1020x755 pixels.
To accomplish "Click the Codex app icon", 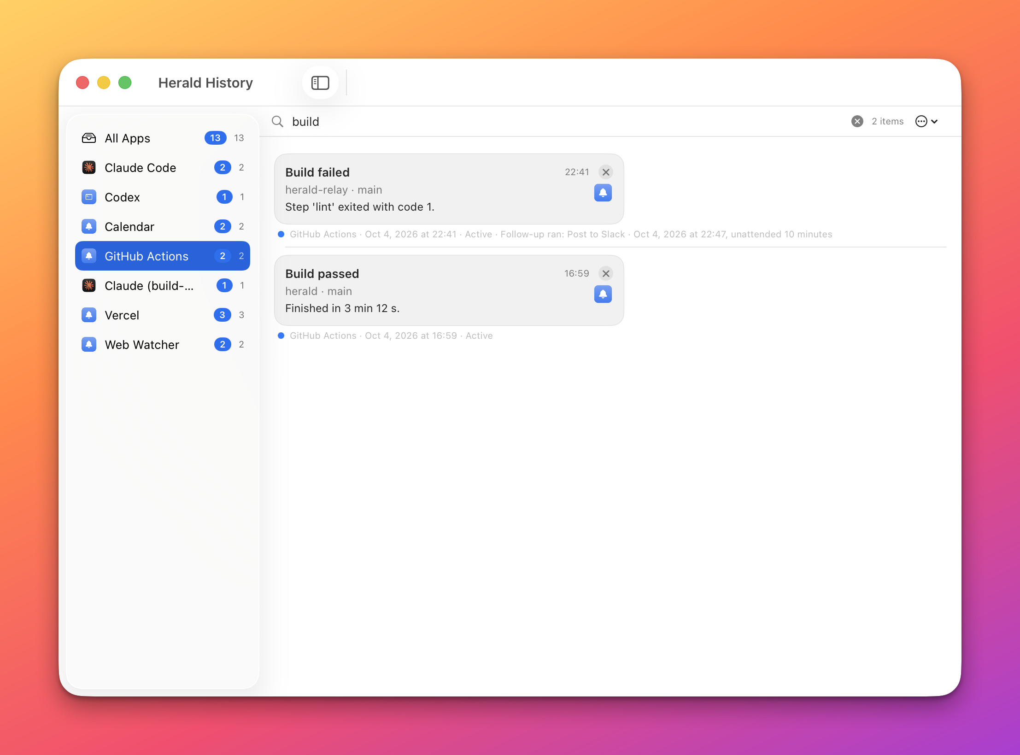I will [x=89, y=197].
